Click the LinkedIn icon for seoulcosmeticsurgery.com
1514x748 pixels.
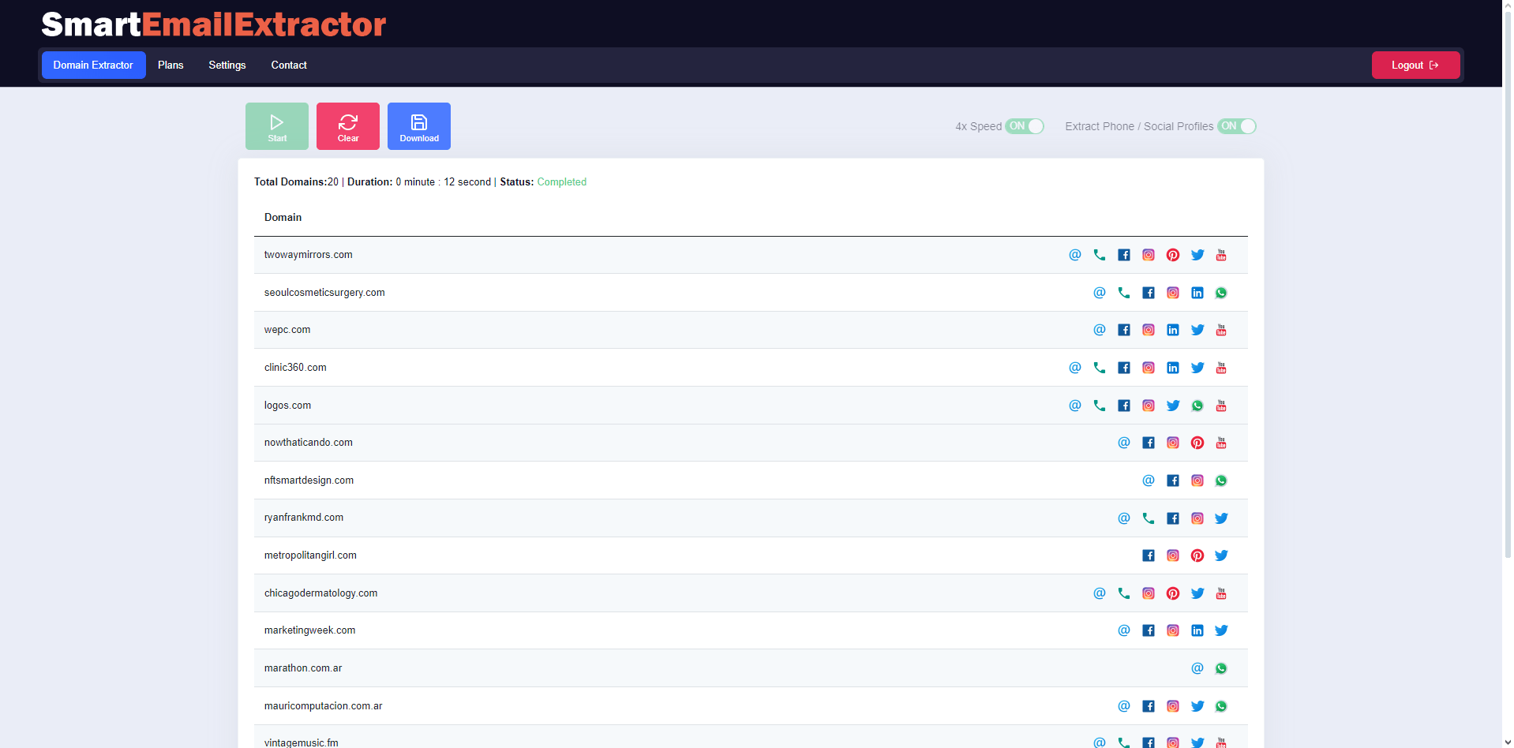pyautogui.click(x=1197, y=293)
